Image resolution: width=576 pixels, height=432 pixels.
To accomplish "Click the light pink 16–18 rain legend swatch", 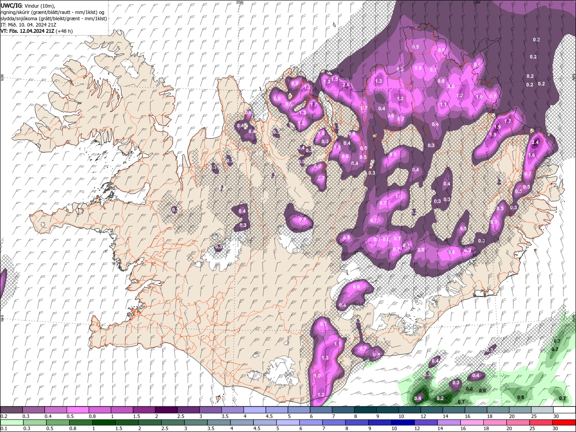I will coord(472,423).
